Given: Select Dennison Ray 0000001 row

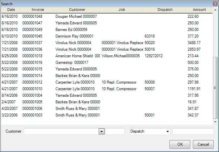Looking at the screenshot, I should point(107,36).
